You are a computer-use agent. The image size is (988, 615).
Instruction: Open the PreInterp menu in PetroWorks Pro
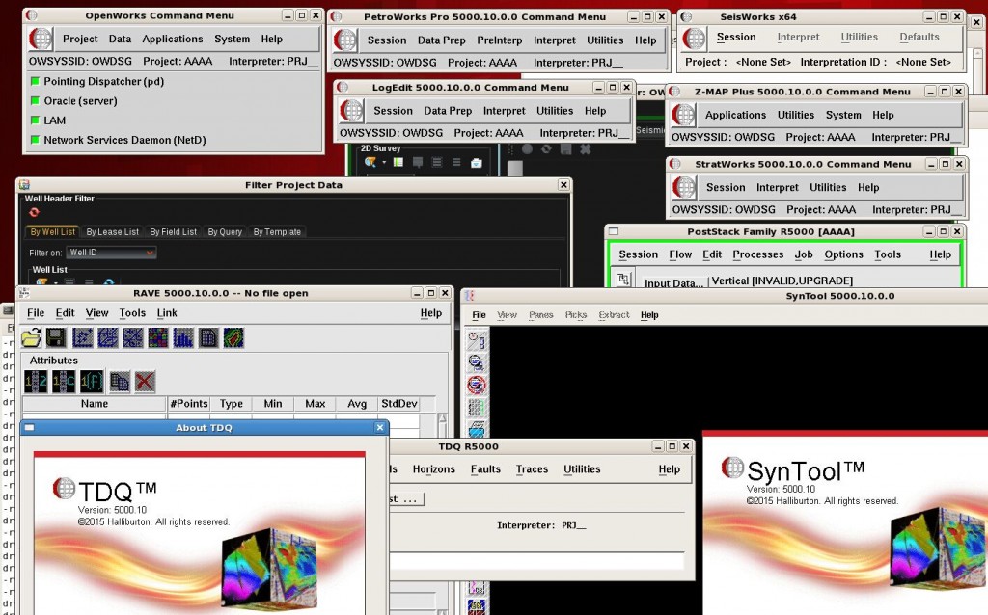(499, 40)
